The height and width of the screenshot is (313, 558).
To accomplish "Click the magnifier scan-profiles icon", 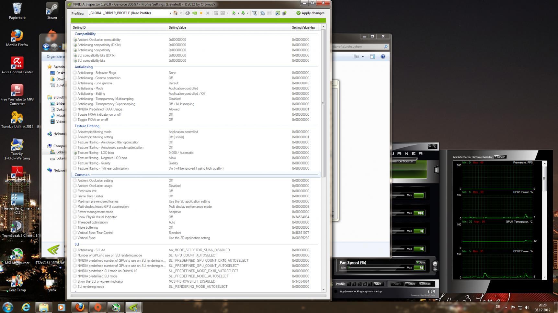I will 263,13.
